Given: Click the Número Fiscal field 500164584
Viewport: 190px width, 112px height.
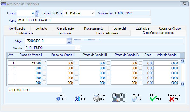Looking at the screenshot, I should (x=134, y=13).
